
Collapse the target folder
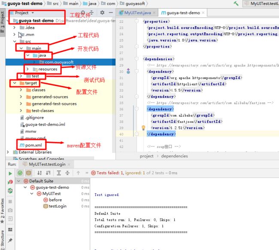(x=15, y=83)
